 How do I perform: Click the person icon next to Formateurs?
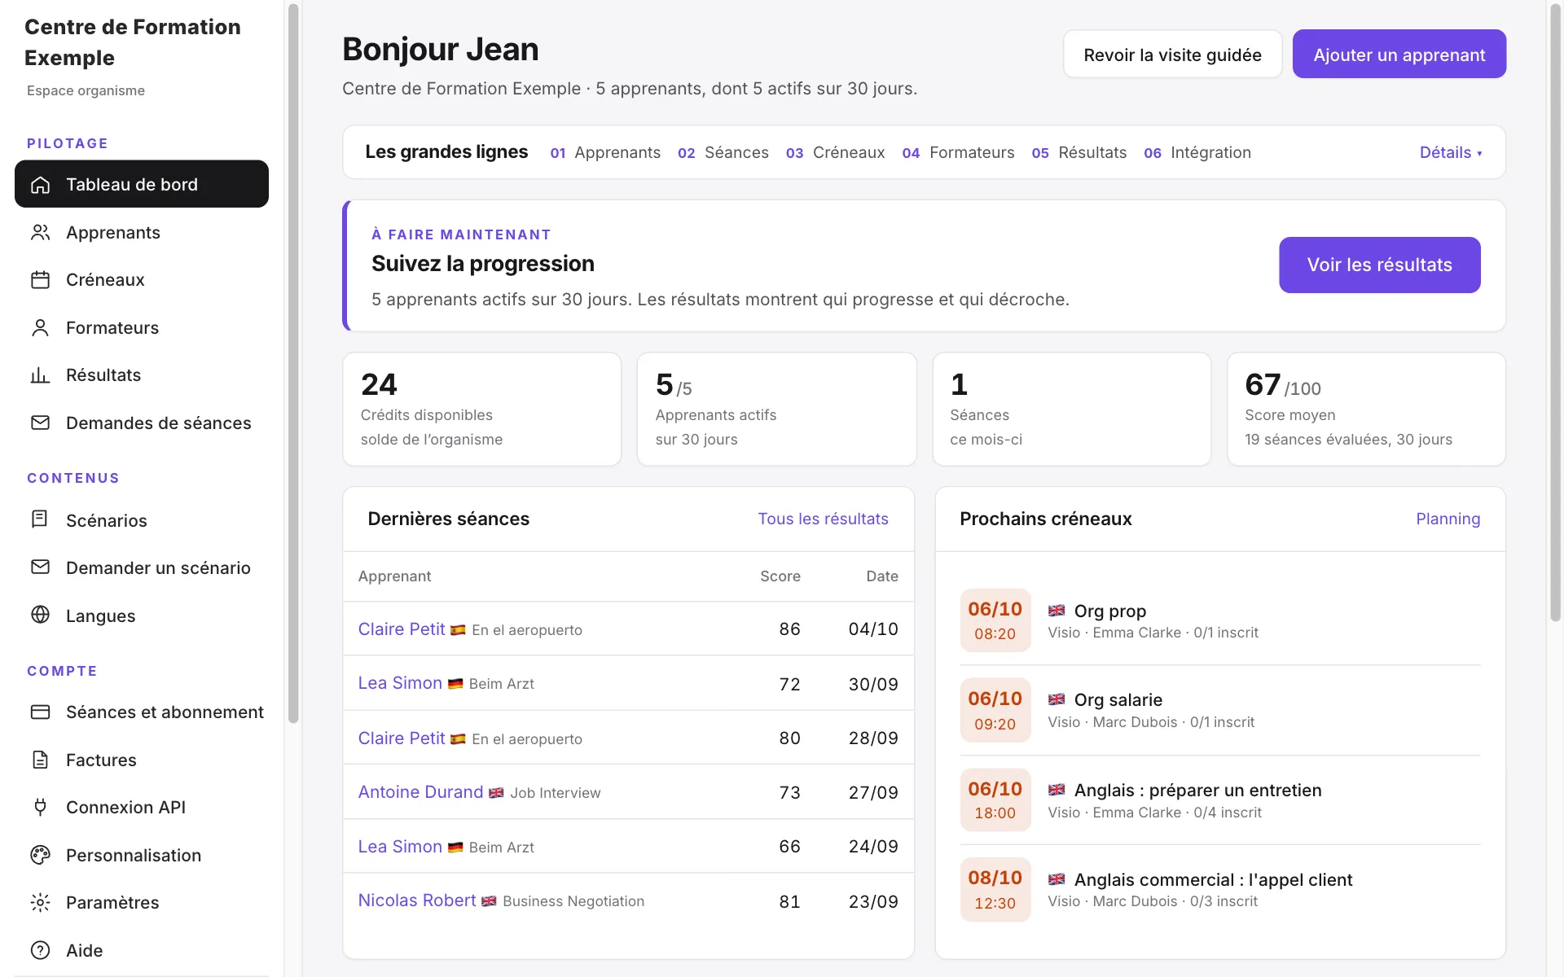coord(40,327)
